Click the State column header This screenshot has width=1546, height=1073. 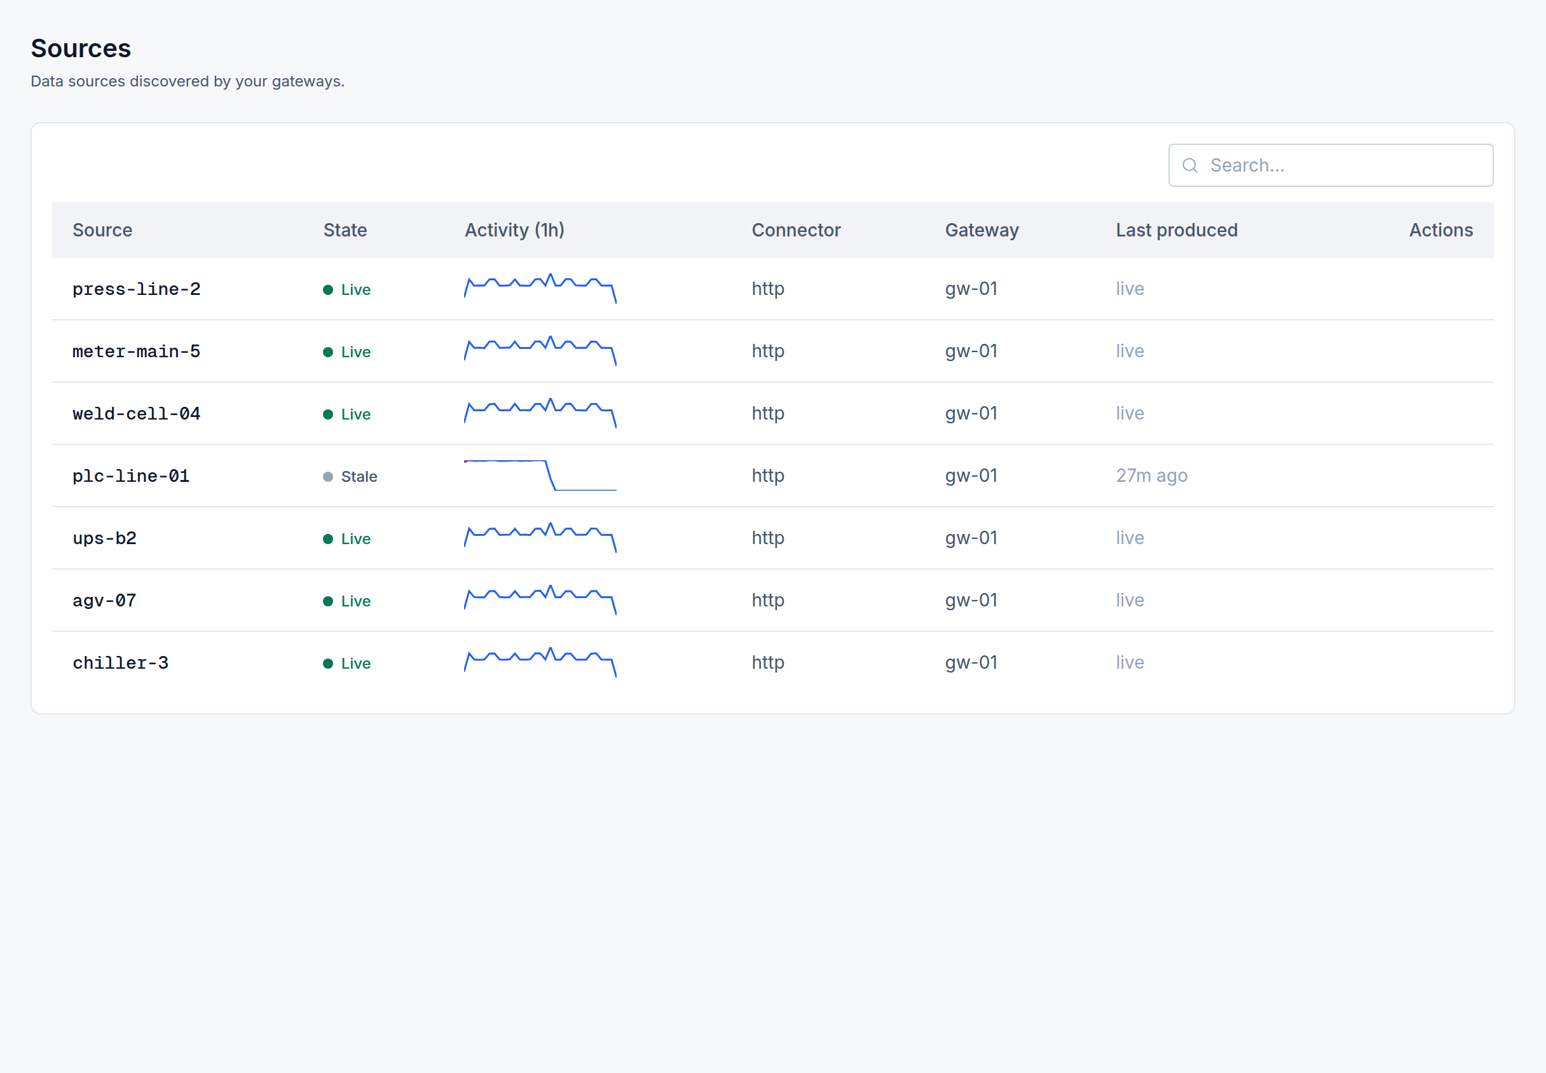pos(345,230)
